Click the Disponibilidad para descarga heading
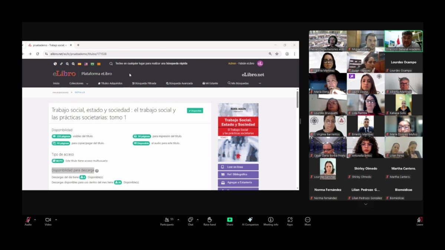 73,170
